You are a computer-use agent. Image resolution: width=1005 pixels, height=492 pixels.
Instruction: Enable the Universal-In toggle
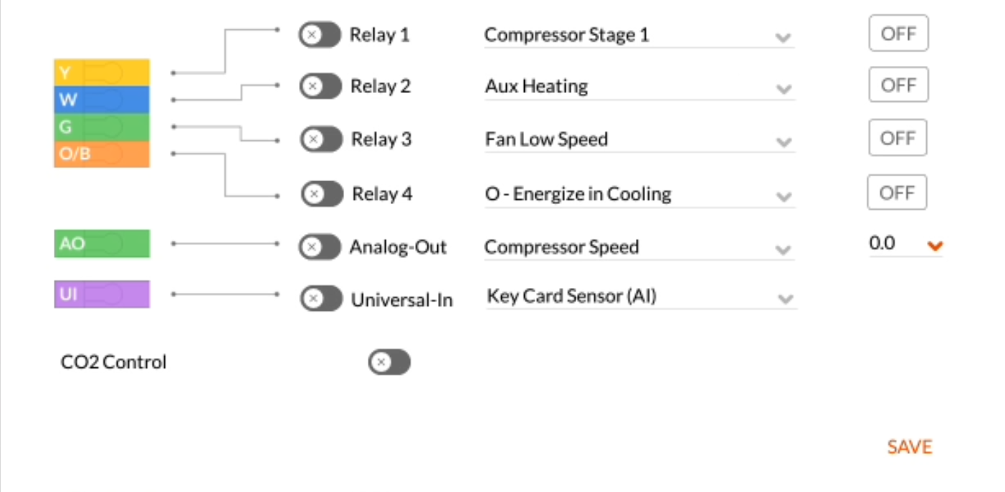[x=321, y=299]
